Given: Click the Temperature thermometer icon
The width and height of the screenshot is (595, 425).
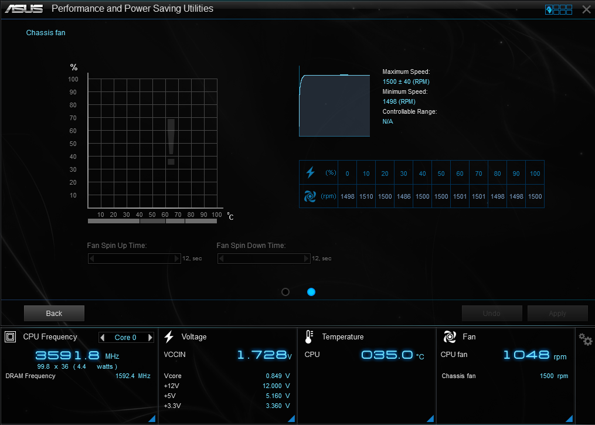Looking at the screenshot, I should point(310,336).
